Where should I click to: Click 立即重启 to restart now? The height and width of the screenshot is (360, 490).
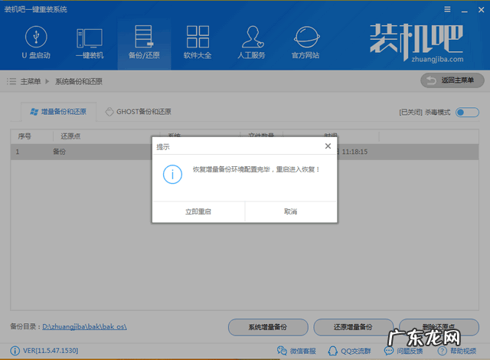[198, 211]
